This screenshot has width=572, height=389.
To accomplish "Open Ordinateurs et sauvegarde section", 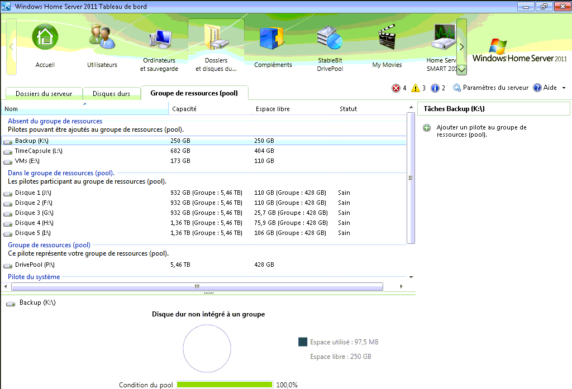I will coord(159,40).
